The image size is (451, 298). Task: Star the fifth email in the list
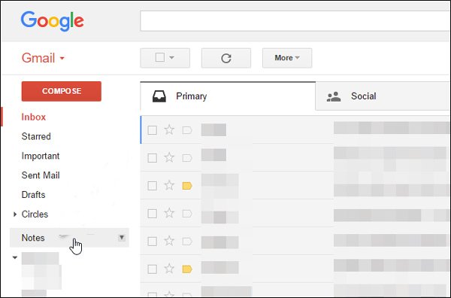click(169, 242)
